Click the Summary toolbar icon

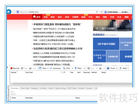coord(51,68)
